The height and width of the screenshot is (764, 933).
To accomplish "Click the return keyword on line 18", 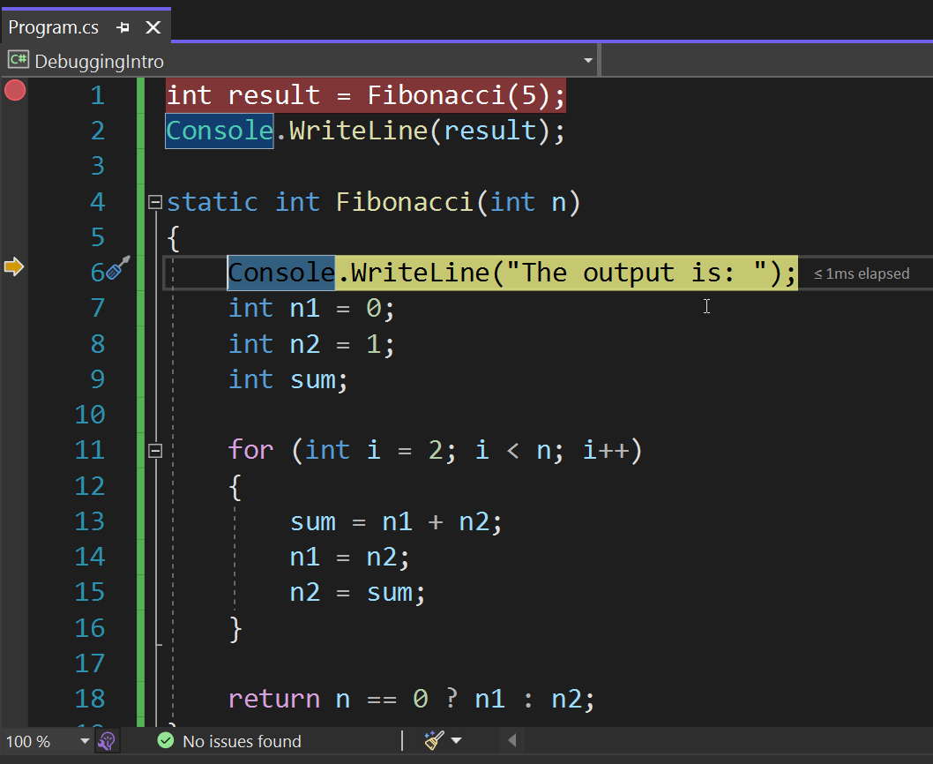I will tap(274, 699).
